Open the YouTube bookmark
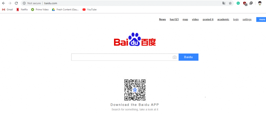Image resolution: width=266 pixels, height=114 pixels. coord(90,10)
